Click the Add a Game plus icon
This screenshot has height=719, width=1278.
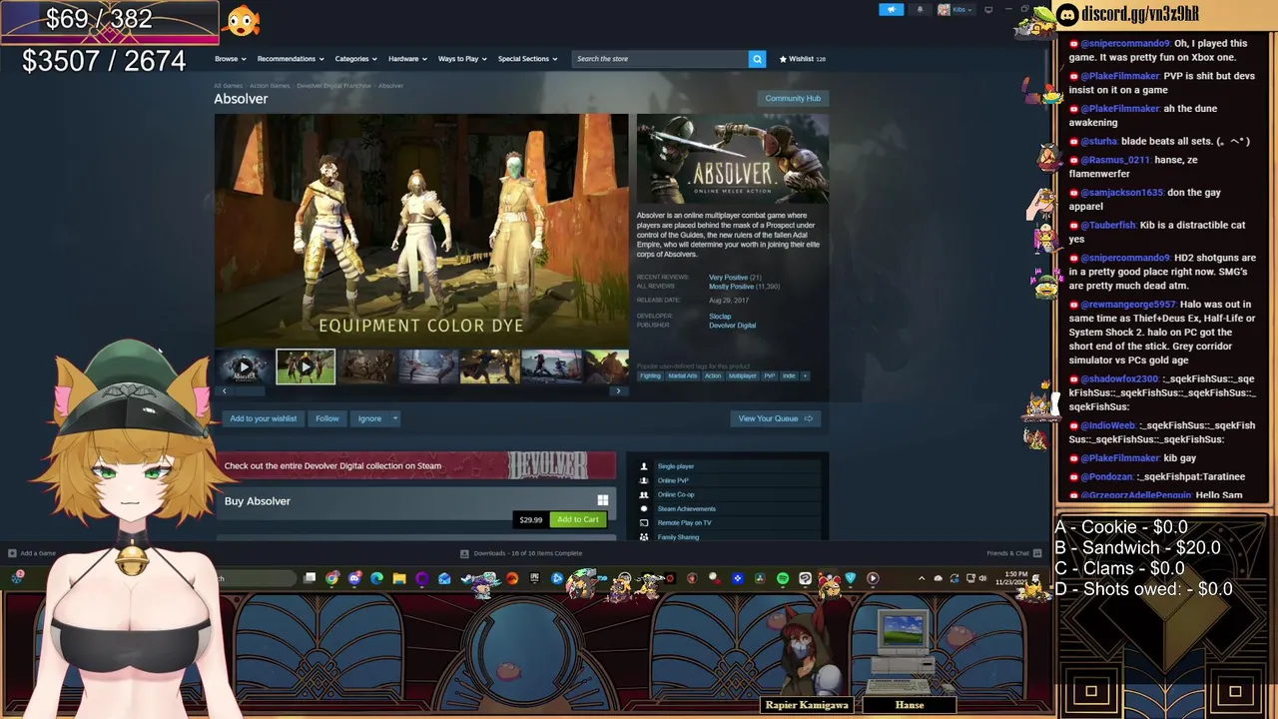coord(12,553)
